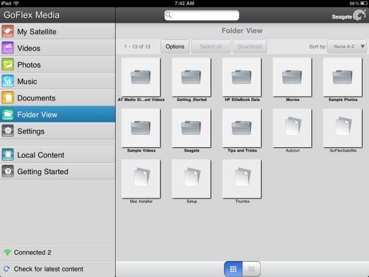
Task: Switch to grid view
Action: coord(233,269)
